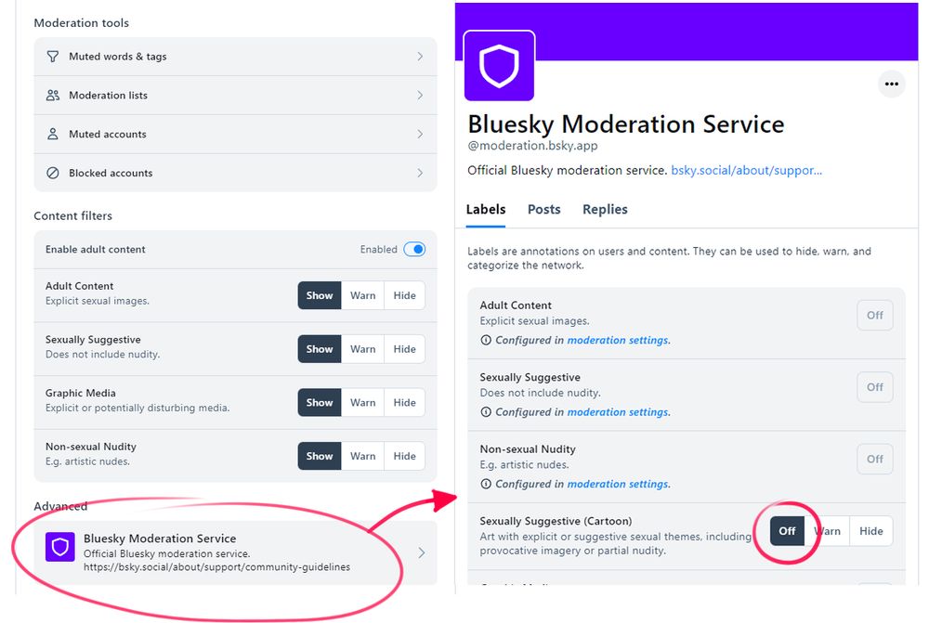929x623 pixels.
Task: Switch to the Replies tab
Action: pos(605,210)
